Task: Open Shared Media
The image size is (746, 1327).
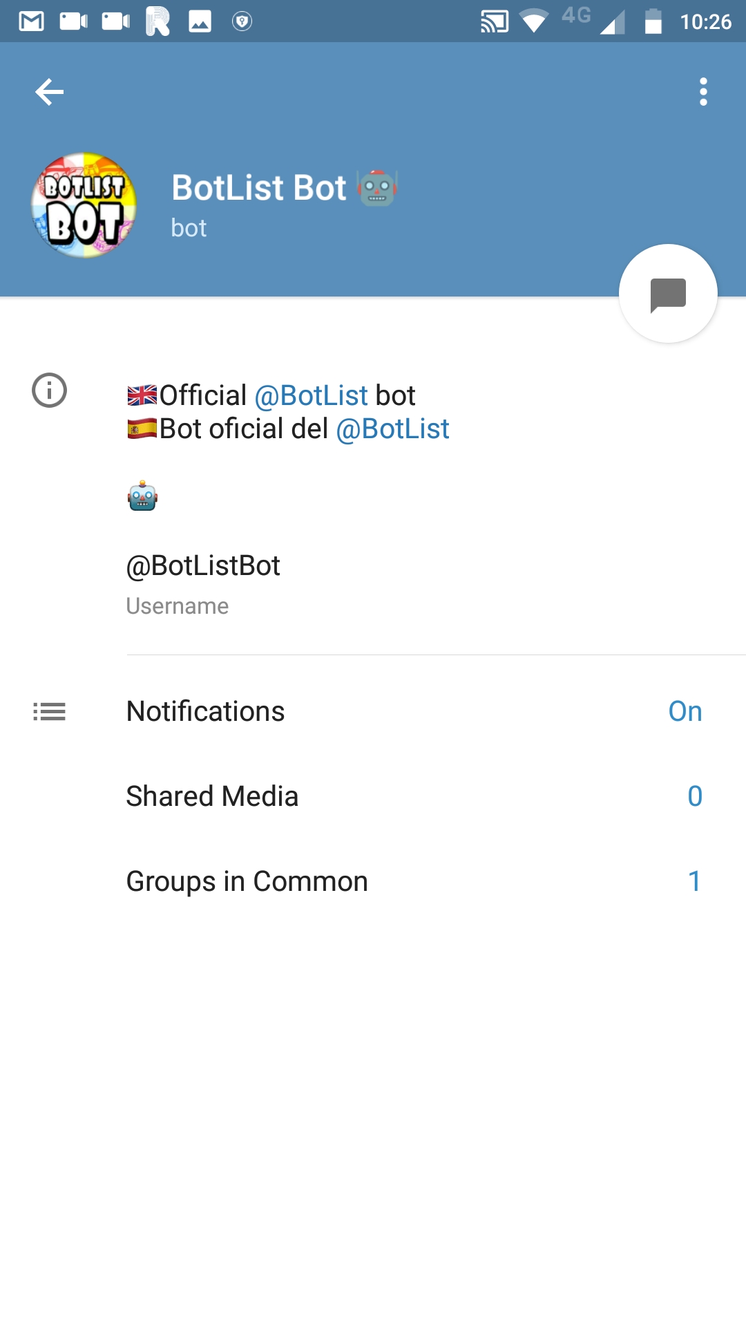Action: [x=213, y=796]
